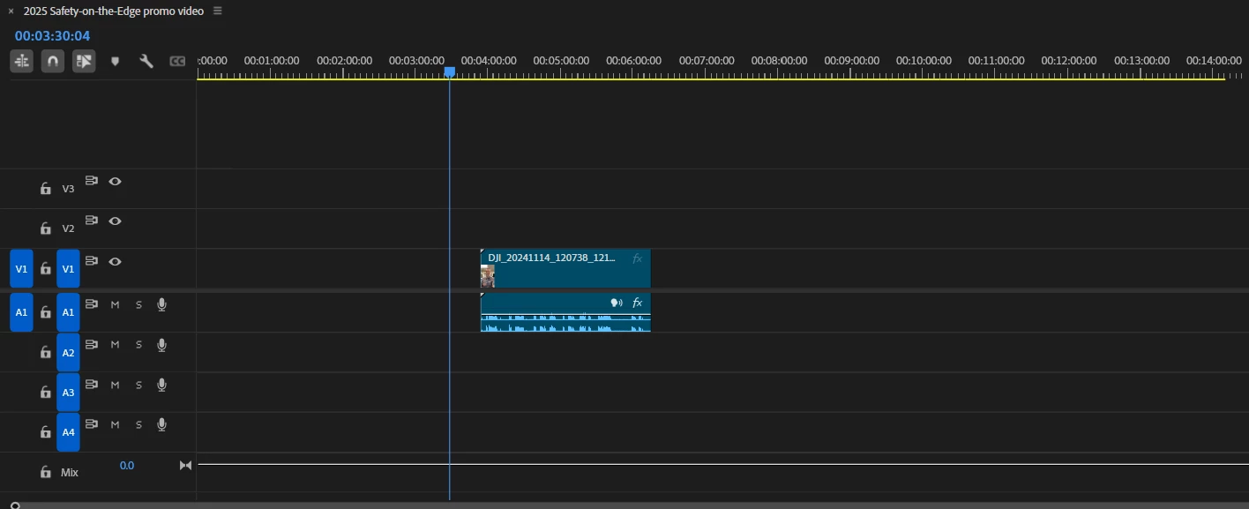The width and height of the screenshot is (1249, 509).
Task: Click the fx badge on the video clip
Action: pyautogui.click(x=637, y=258)
